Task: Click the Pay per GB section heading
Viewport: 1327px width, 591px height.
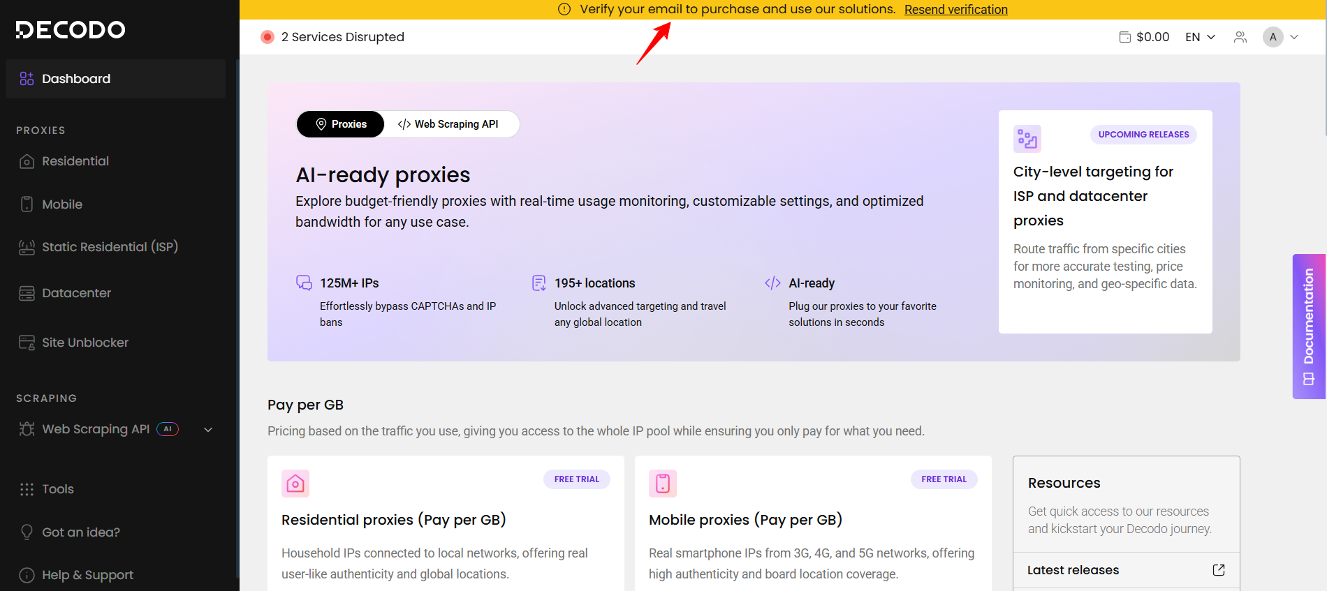Action: tap(305, 405)
